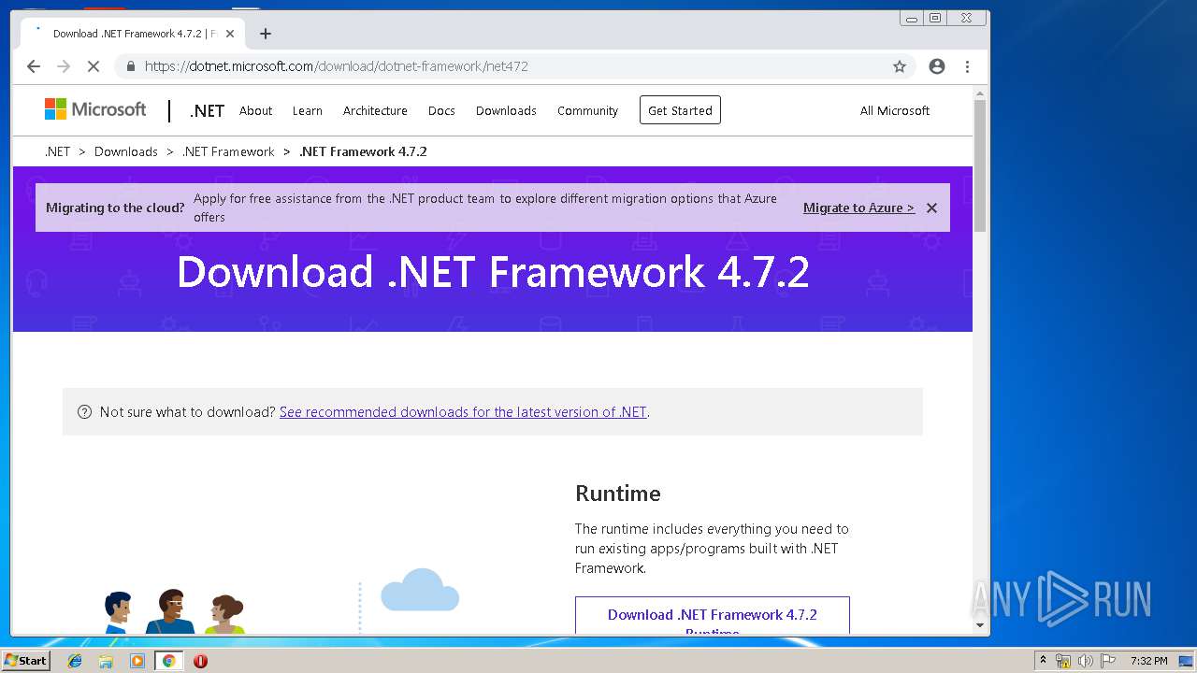Open the Windows Start menu
Screen dimensions: 1197x673
(25, 661)
